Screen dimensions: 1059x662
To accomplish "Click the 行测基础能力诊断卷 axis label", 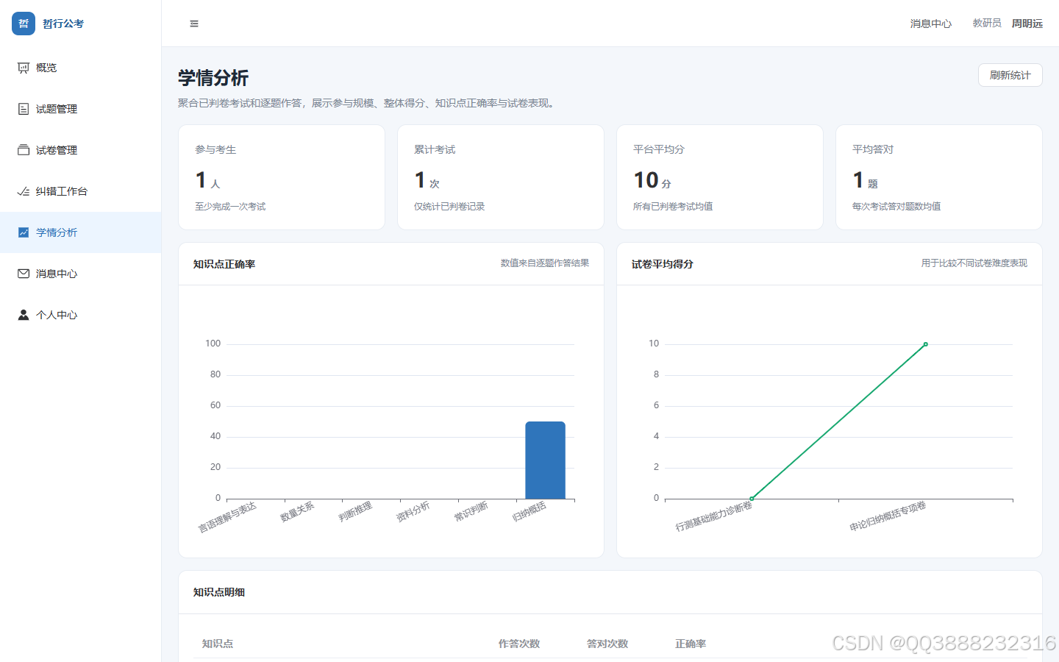I will 714,516.
